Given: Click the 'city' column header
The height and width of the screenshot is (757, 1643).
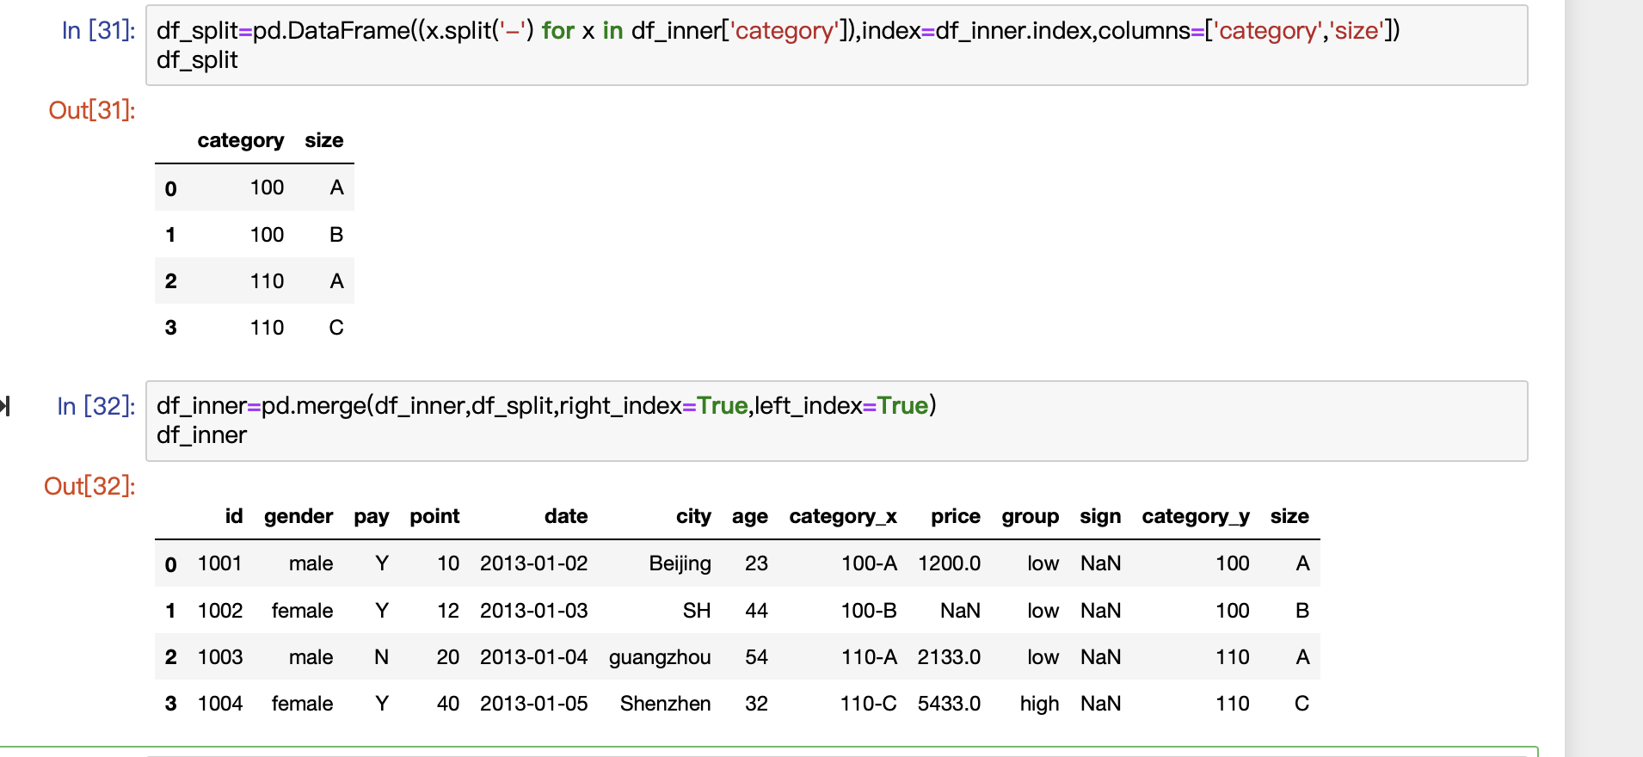Looking at the screenshot, I should click(x=692, y=516).
